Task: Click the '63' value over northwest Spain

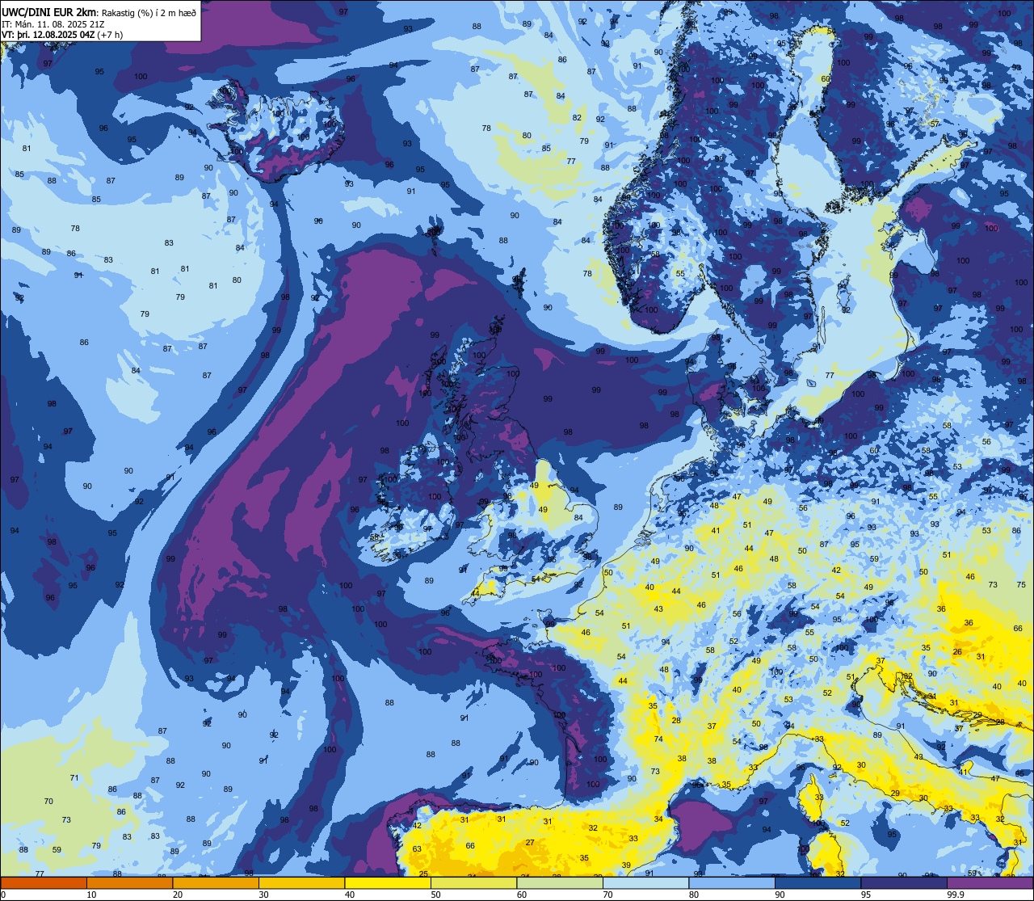Action: pyautogui.click(x=417, y=849)
